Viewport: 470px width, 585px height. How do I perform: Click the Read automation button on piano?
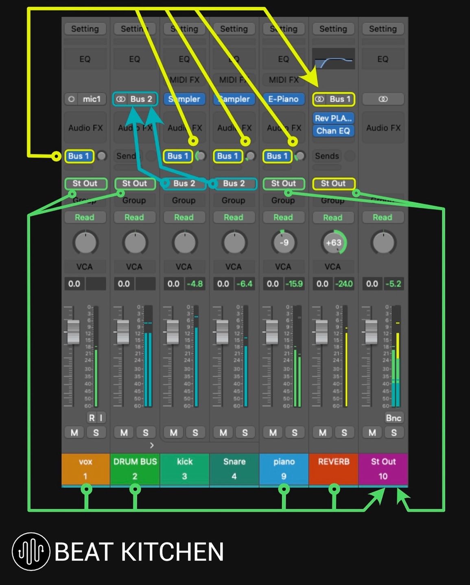pyautogui.click(x=283, y=217)
